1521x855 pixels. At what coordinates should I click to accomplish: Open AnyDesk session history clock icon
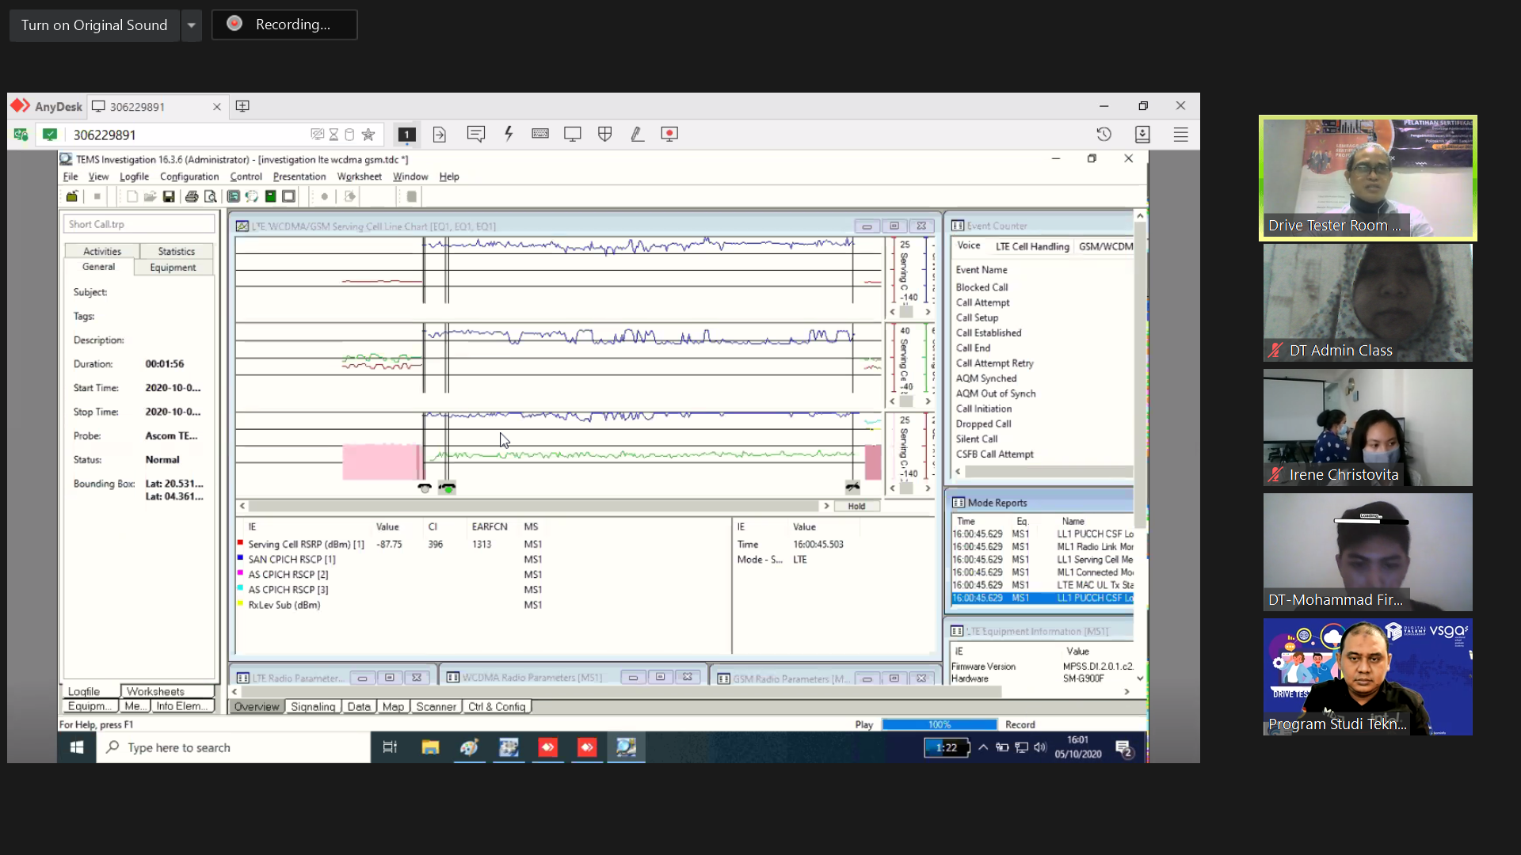[x=1104, y=134]
